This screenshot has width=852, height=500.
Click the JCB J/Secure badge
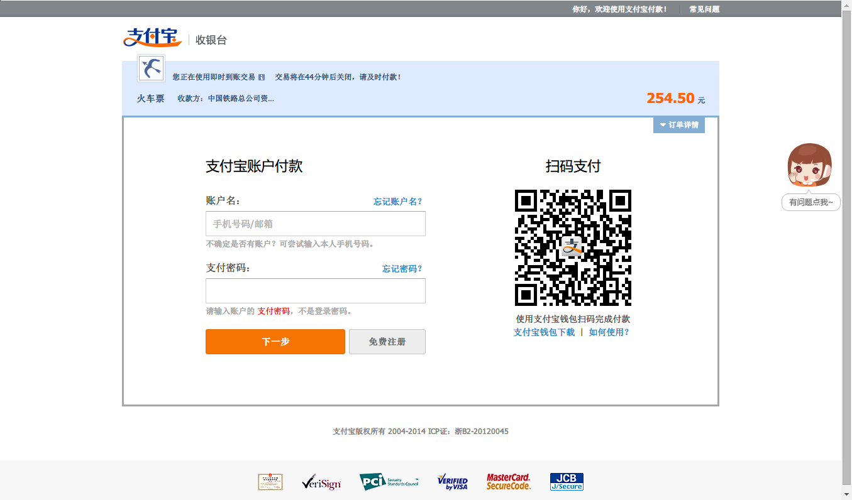pos(567,482)
